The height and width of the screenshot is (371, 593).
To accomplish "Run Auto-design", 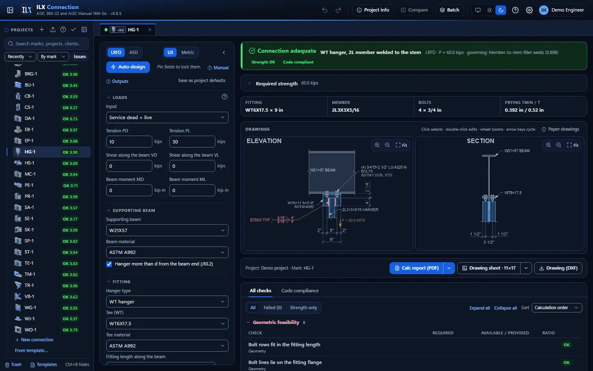I will coord(128,67).
